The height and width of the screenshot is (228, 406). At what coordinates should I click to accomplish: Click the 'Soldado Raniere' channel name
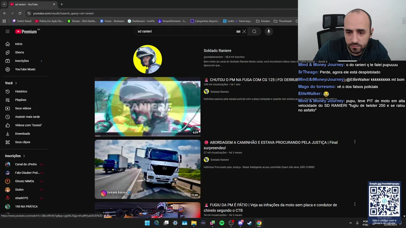pyautogui.click(x=217, y=51)
